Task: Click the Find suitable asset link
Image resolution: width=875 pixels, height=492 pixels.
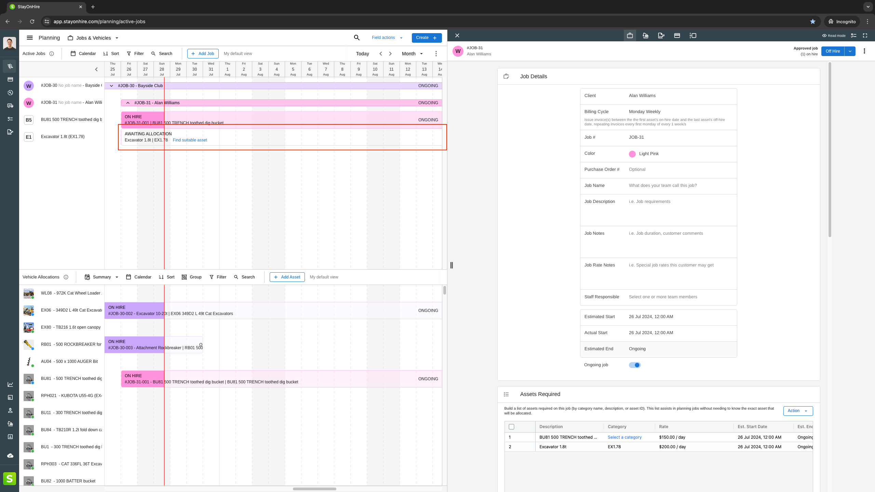Action: click(190, 140)
